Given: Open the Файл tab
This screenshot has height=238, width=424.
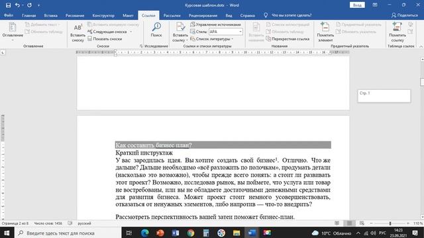Looking at the screenshot, I should point(9,15).
